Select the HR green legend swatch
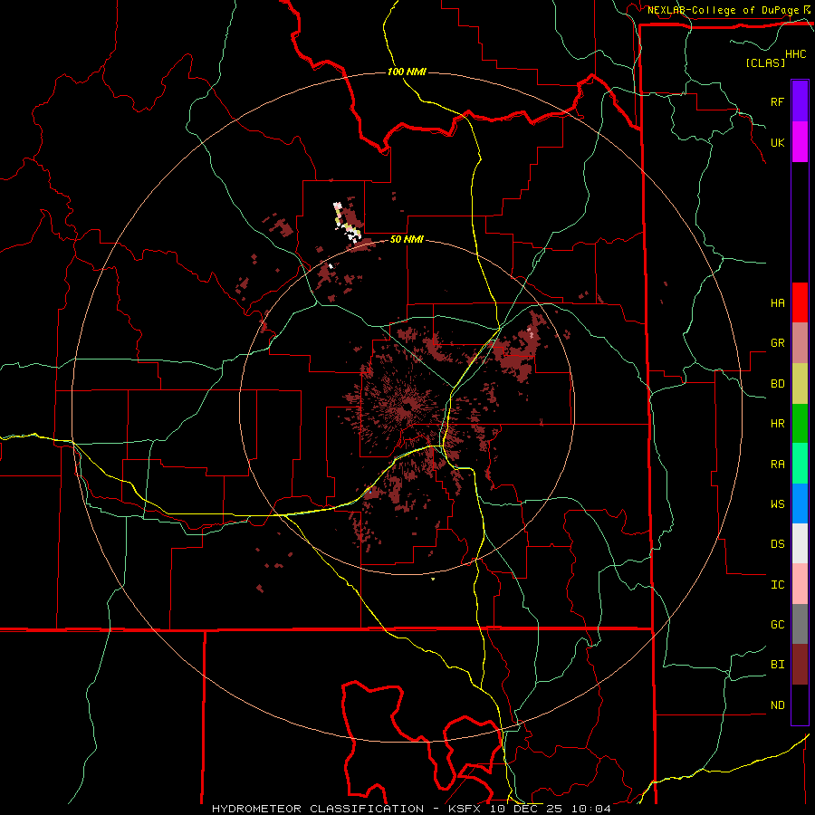This screenshot has height=815, width=815. pyautogui.click(x=800, y=424)
